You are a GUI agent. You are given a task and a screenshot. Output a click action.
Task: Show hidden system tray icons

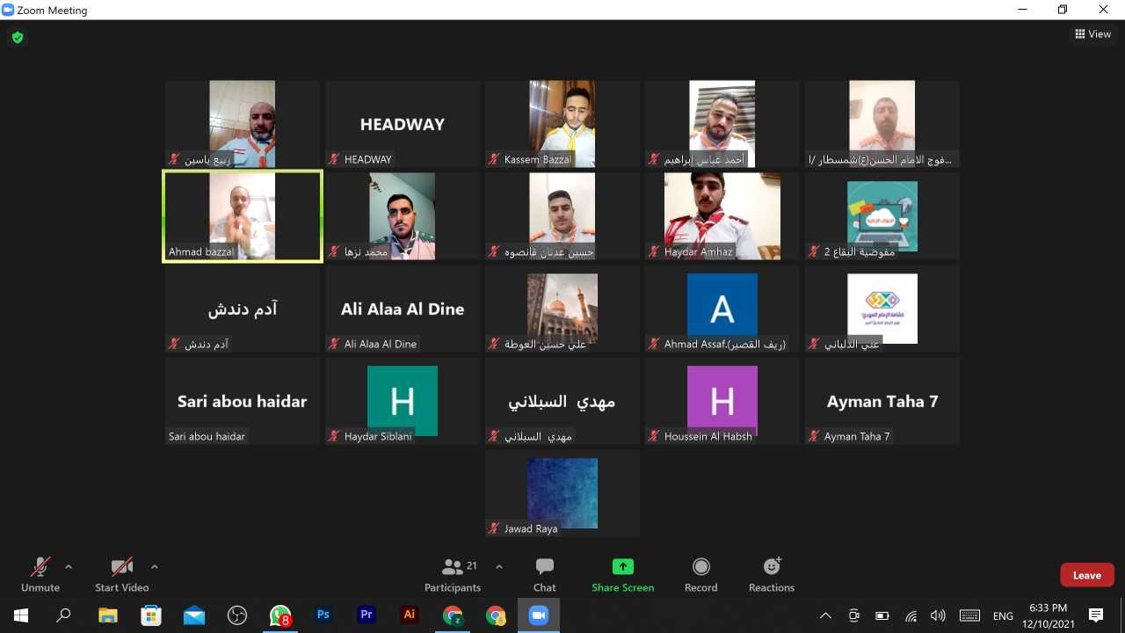(x=824, y=615)
